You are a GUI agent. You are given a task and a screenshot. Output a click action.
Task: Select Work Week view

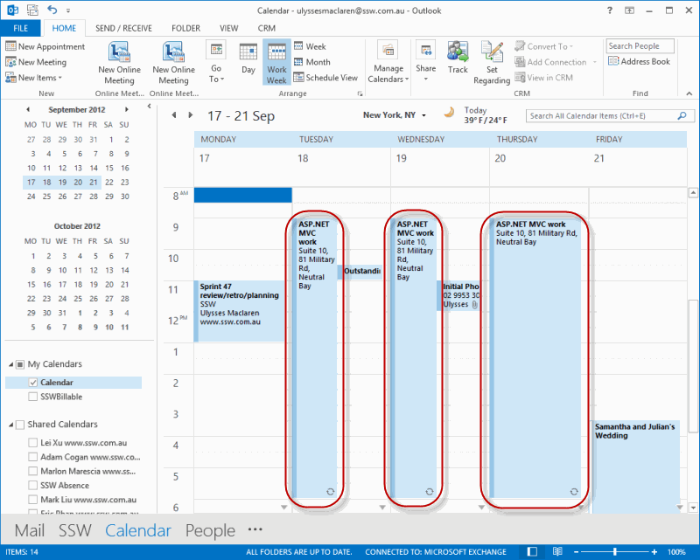tap(276, 62)
